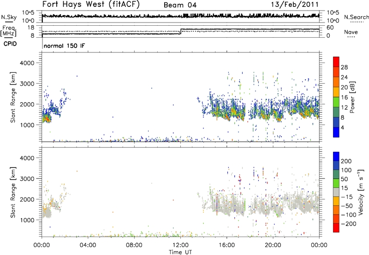Click the velocity panel's "Slant Range [km]" label
Image resolution: width=369 pixels, height=255 pixels.
click(x=13, y=192)
